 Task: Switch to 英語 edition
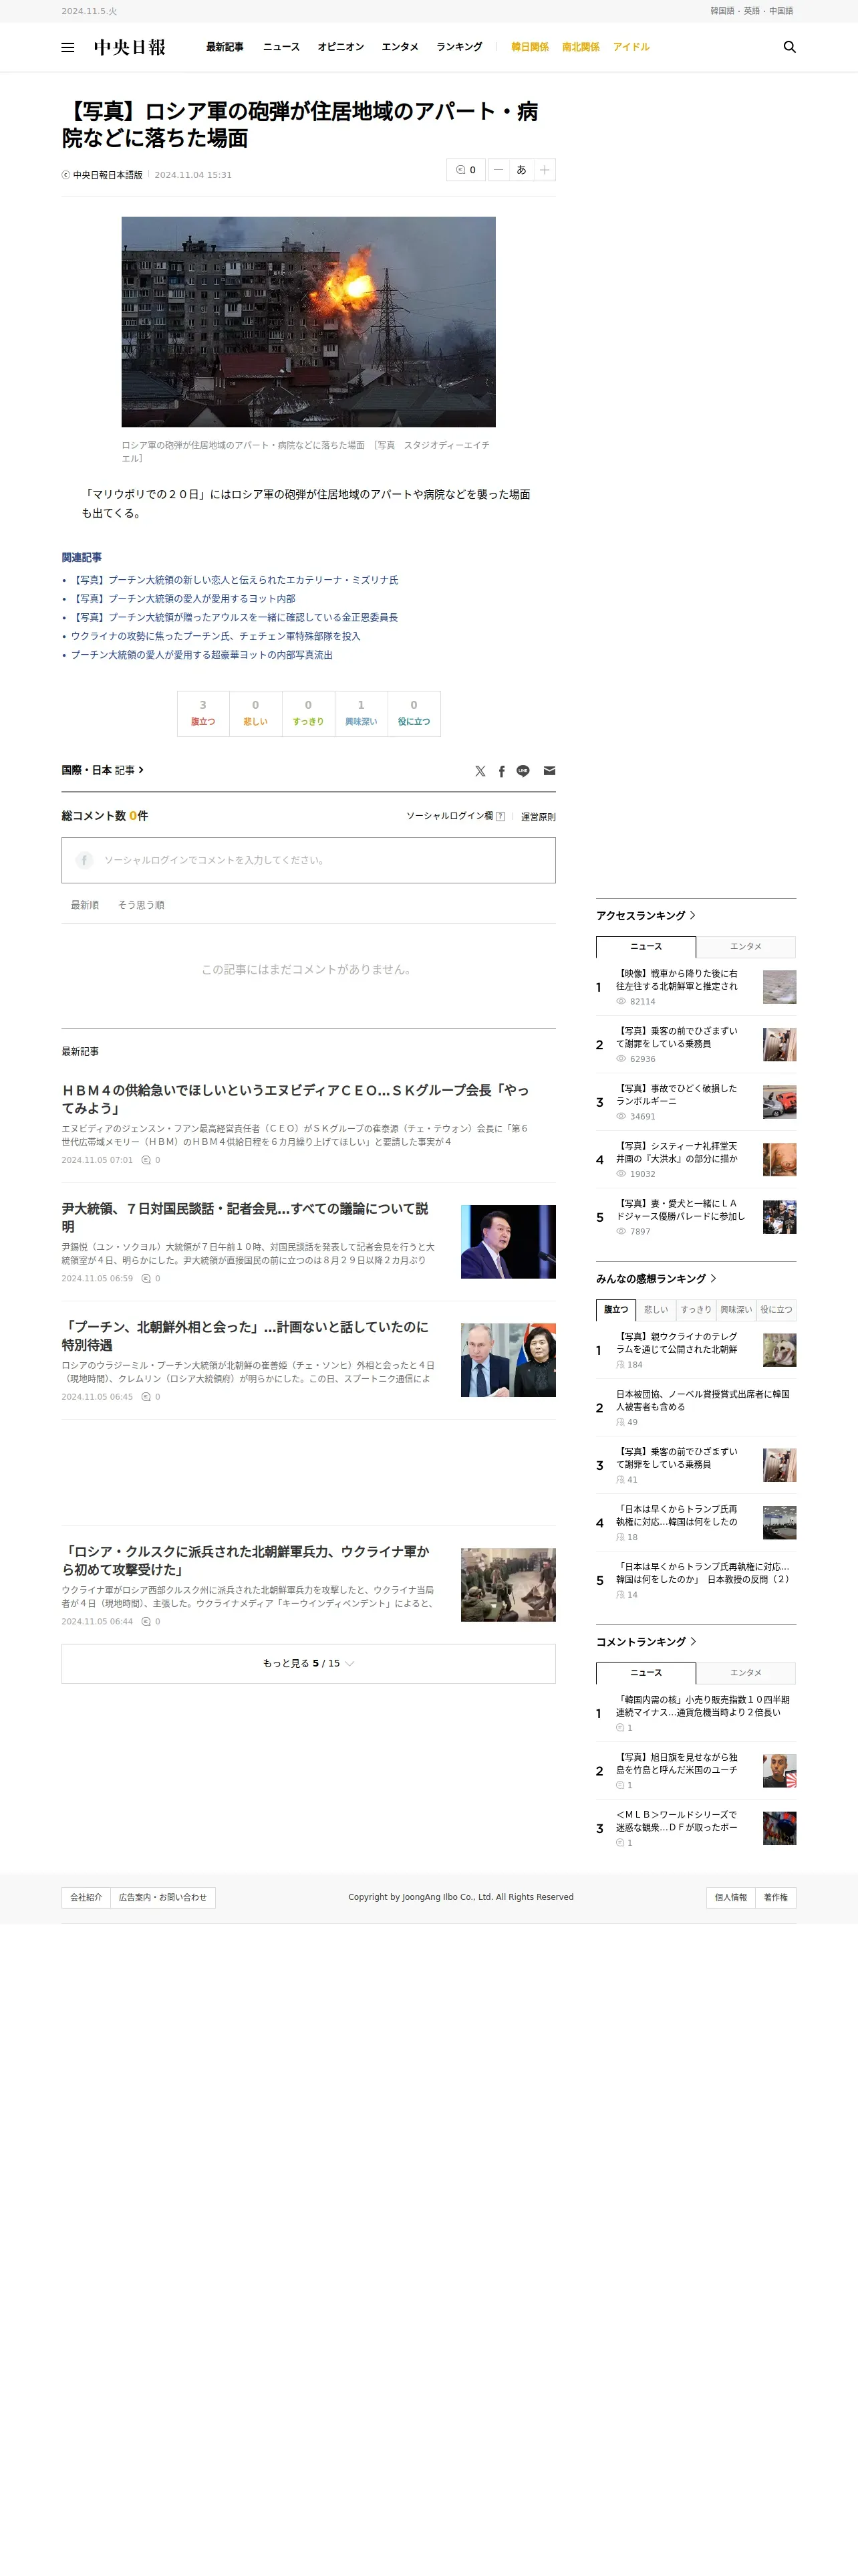(751, 11)
